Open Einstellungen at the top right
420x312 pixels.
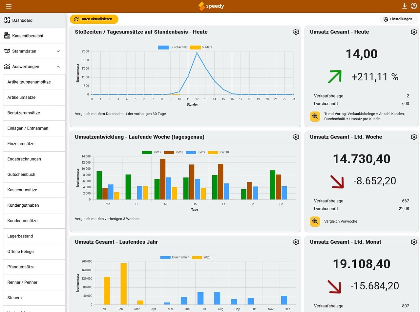tap(398, 19)
